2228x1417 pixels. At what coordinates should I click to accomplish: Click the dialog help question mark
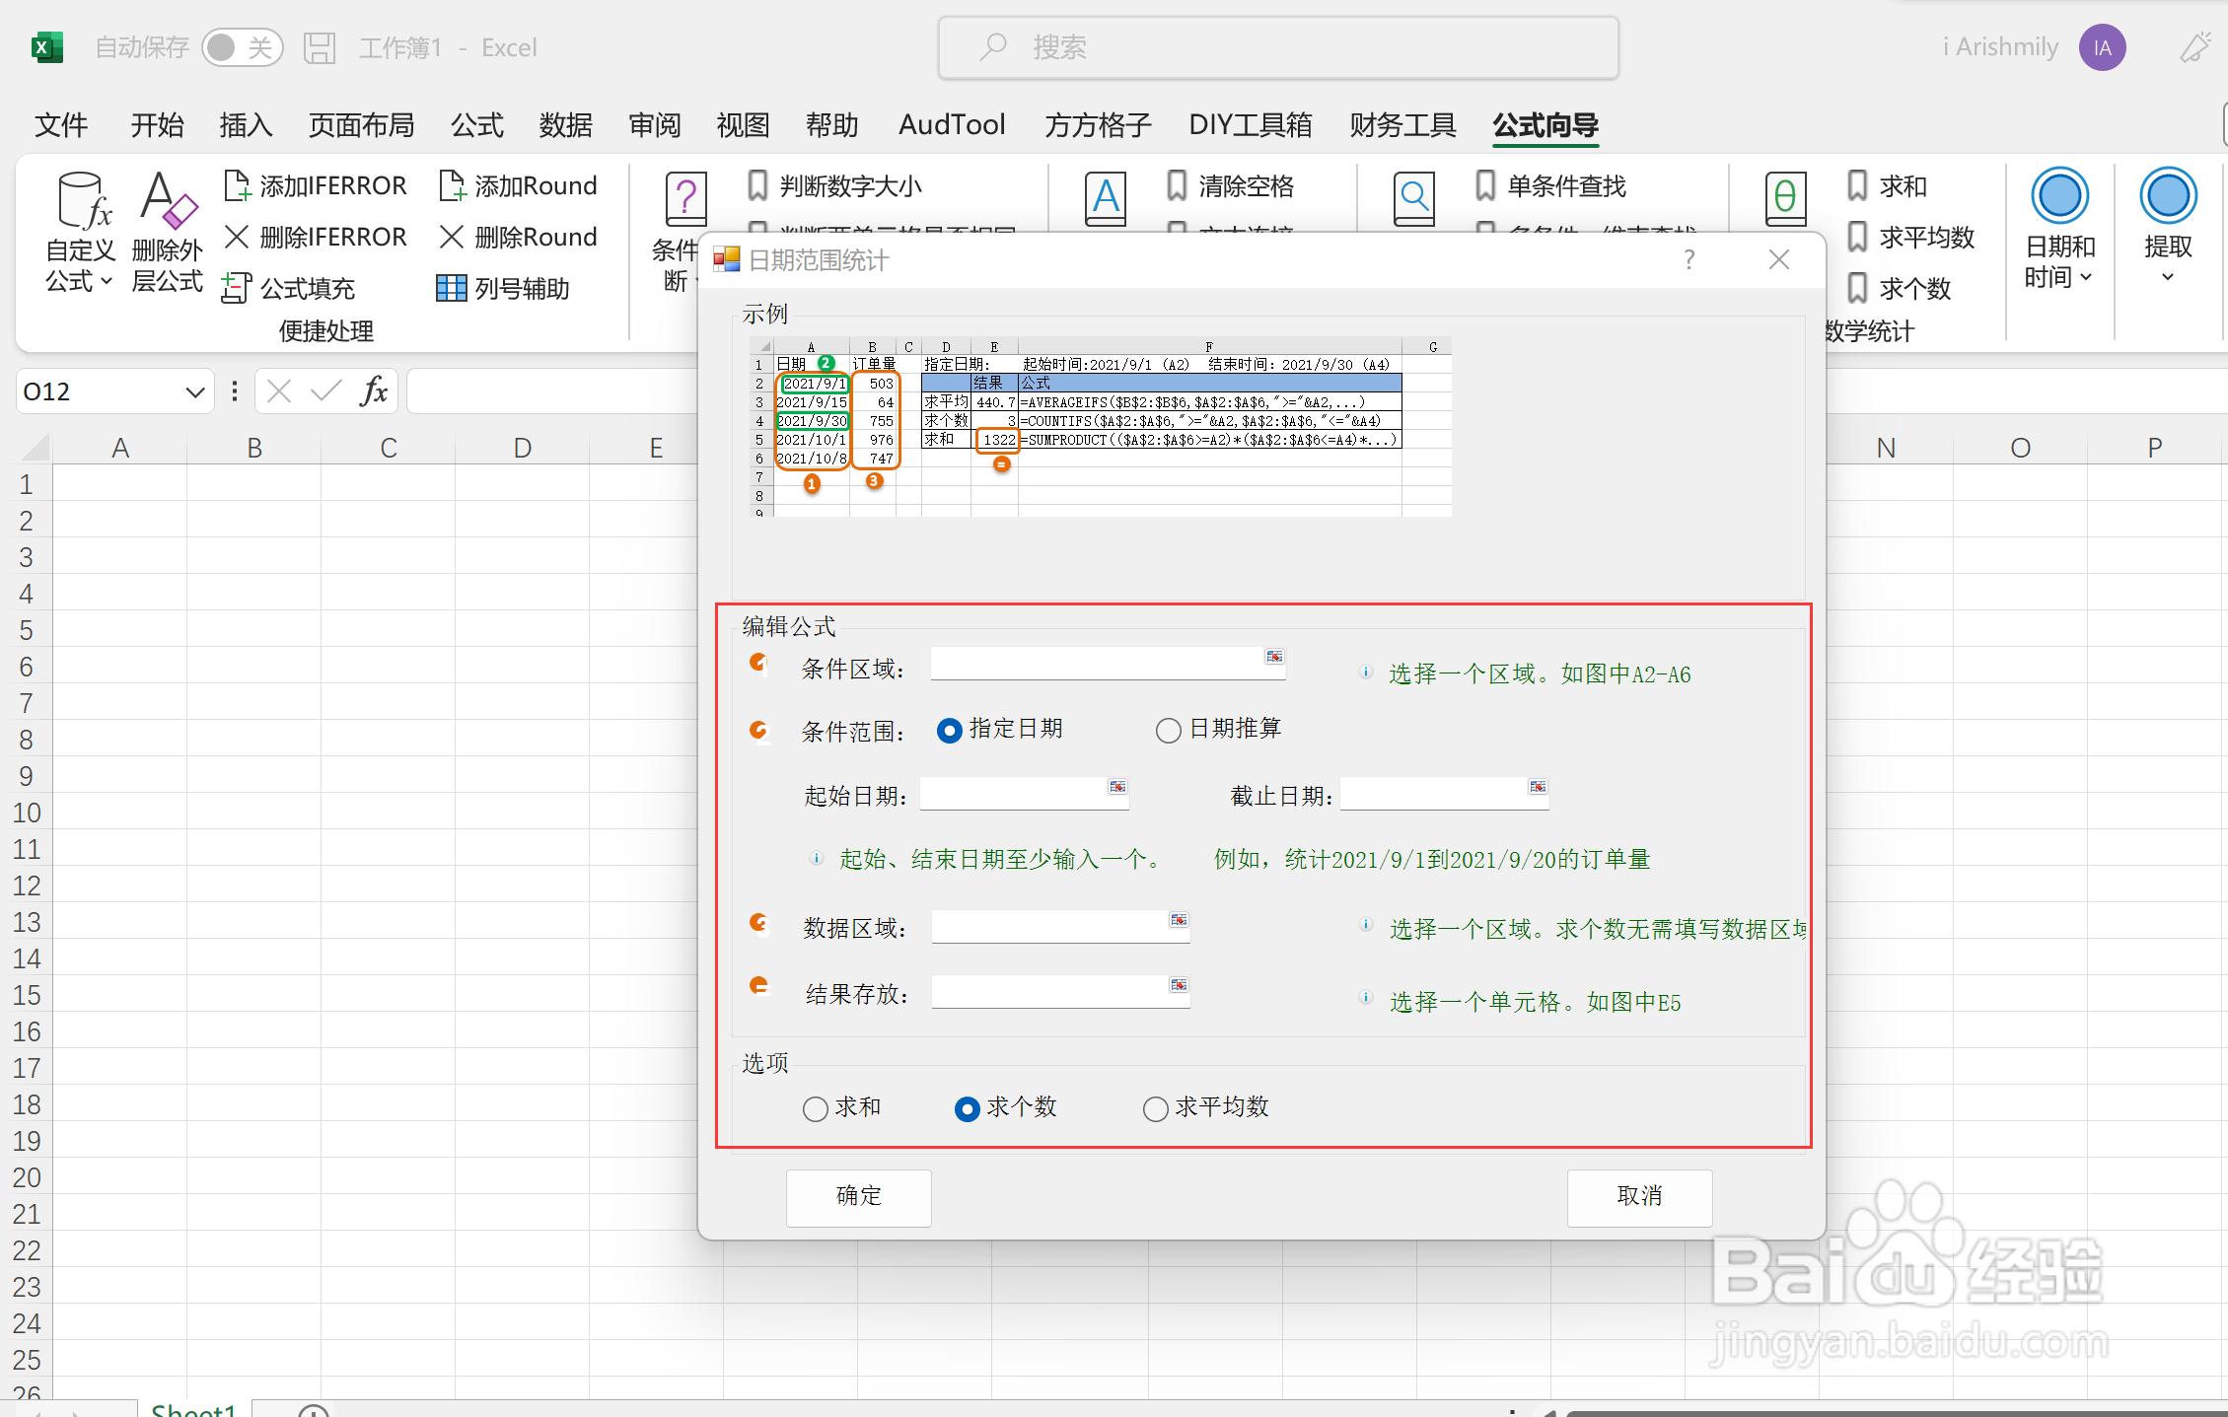[1689, 259]
